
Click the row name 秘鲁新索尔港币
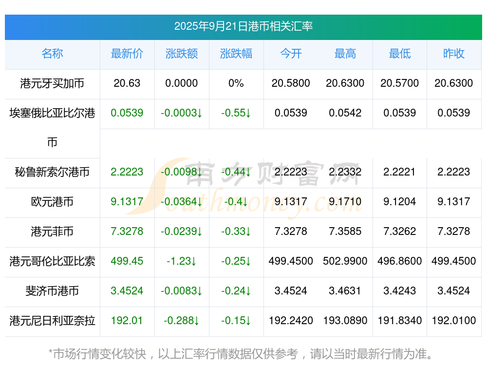click(52, 172)
